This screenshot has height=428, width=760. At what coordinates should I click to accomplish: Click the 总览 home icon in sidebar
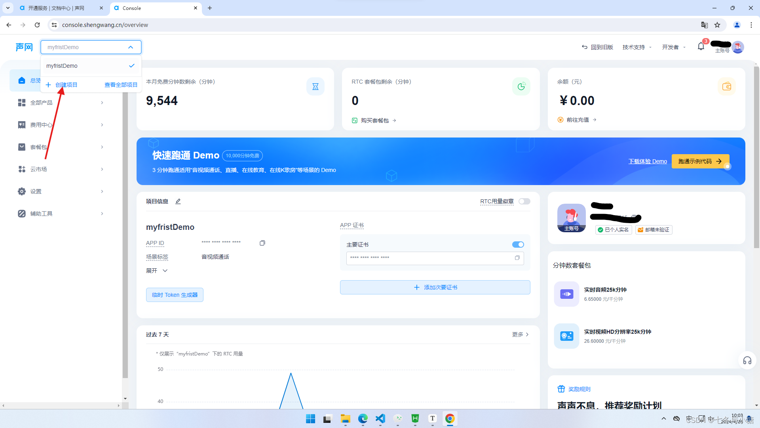click(x=22, y=80)
